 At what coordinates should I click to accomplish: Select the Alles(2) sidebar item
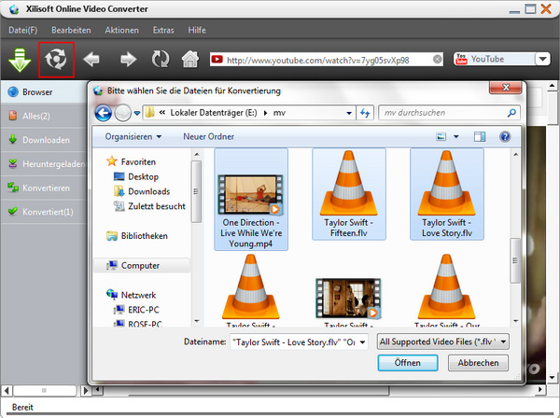(x=44, y=116)
